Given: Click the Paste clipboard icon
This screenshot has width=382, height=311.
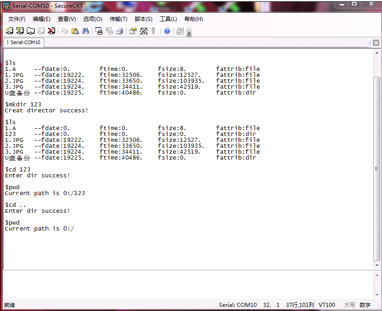Looking at the screenshot, I should [x=75, y=31].
